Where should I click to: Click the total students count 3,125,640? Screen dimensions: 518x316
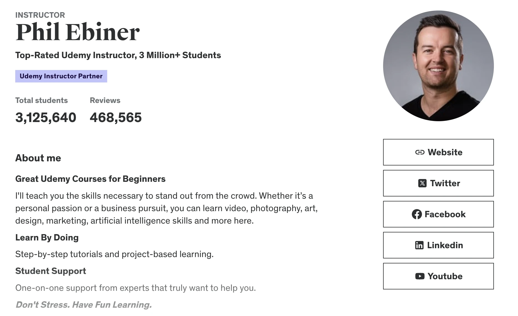tap(46, 117)
